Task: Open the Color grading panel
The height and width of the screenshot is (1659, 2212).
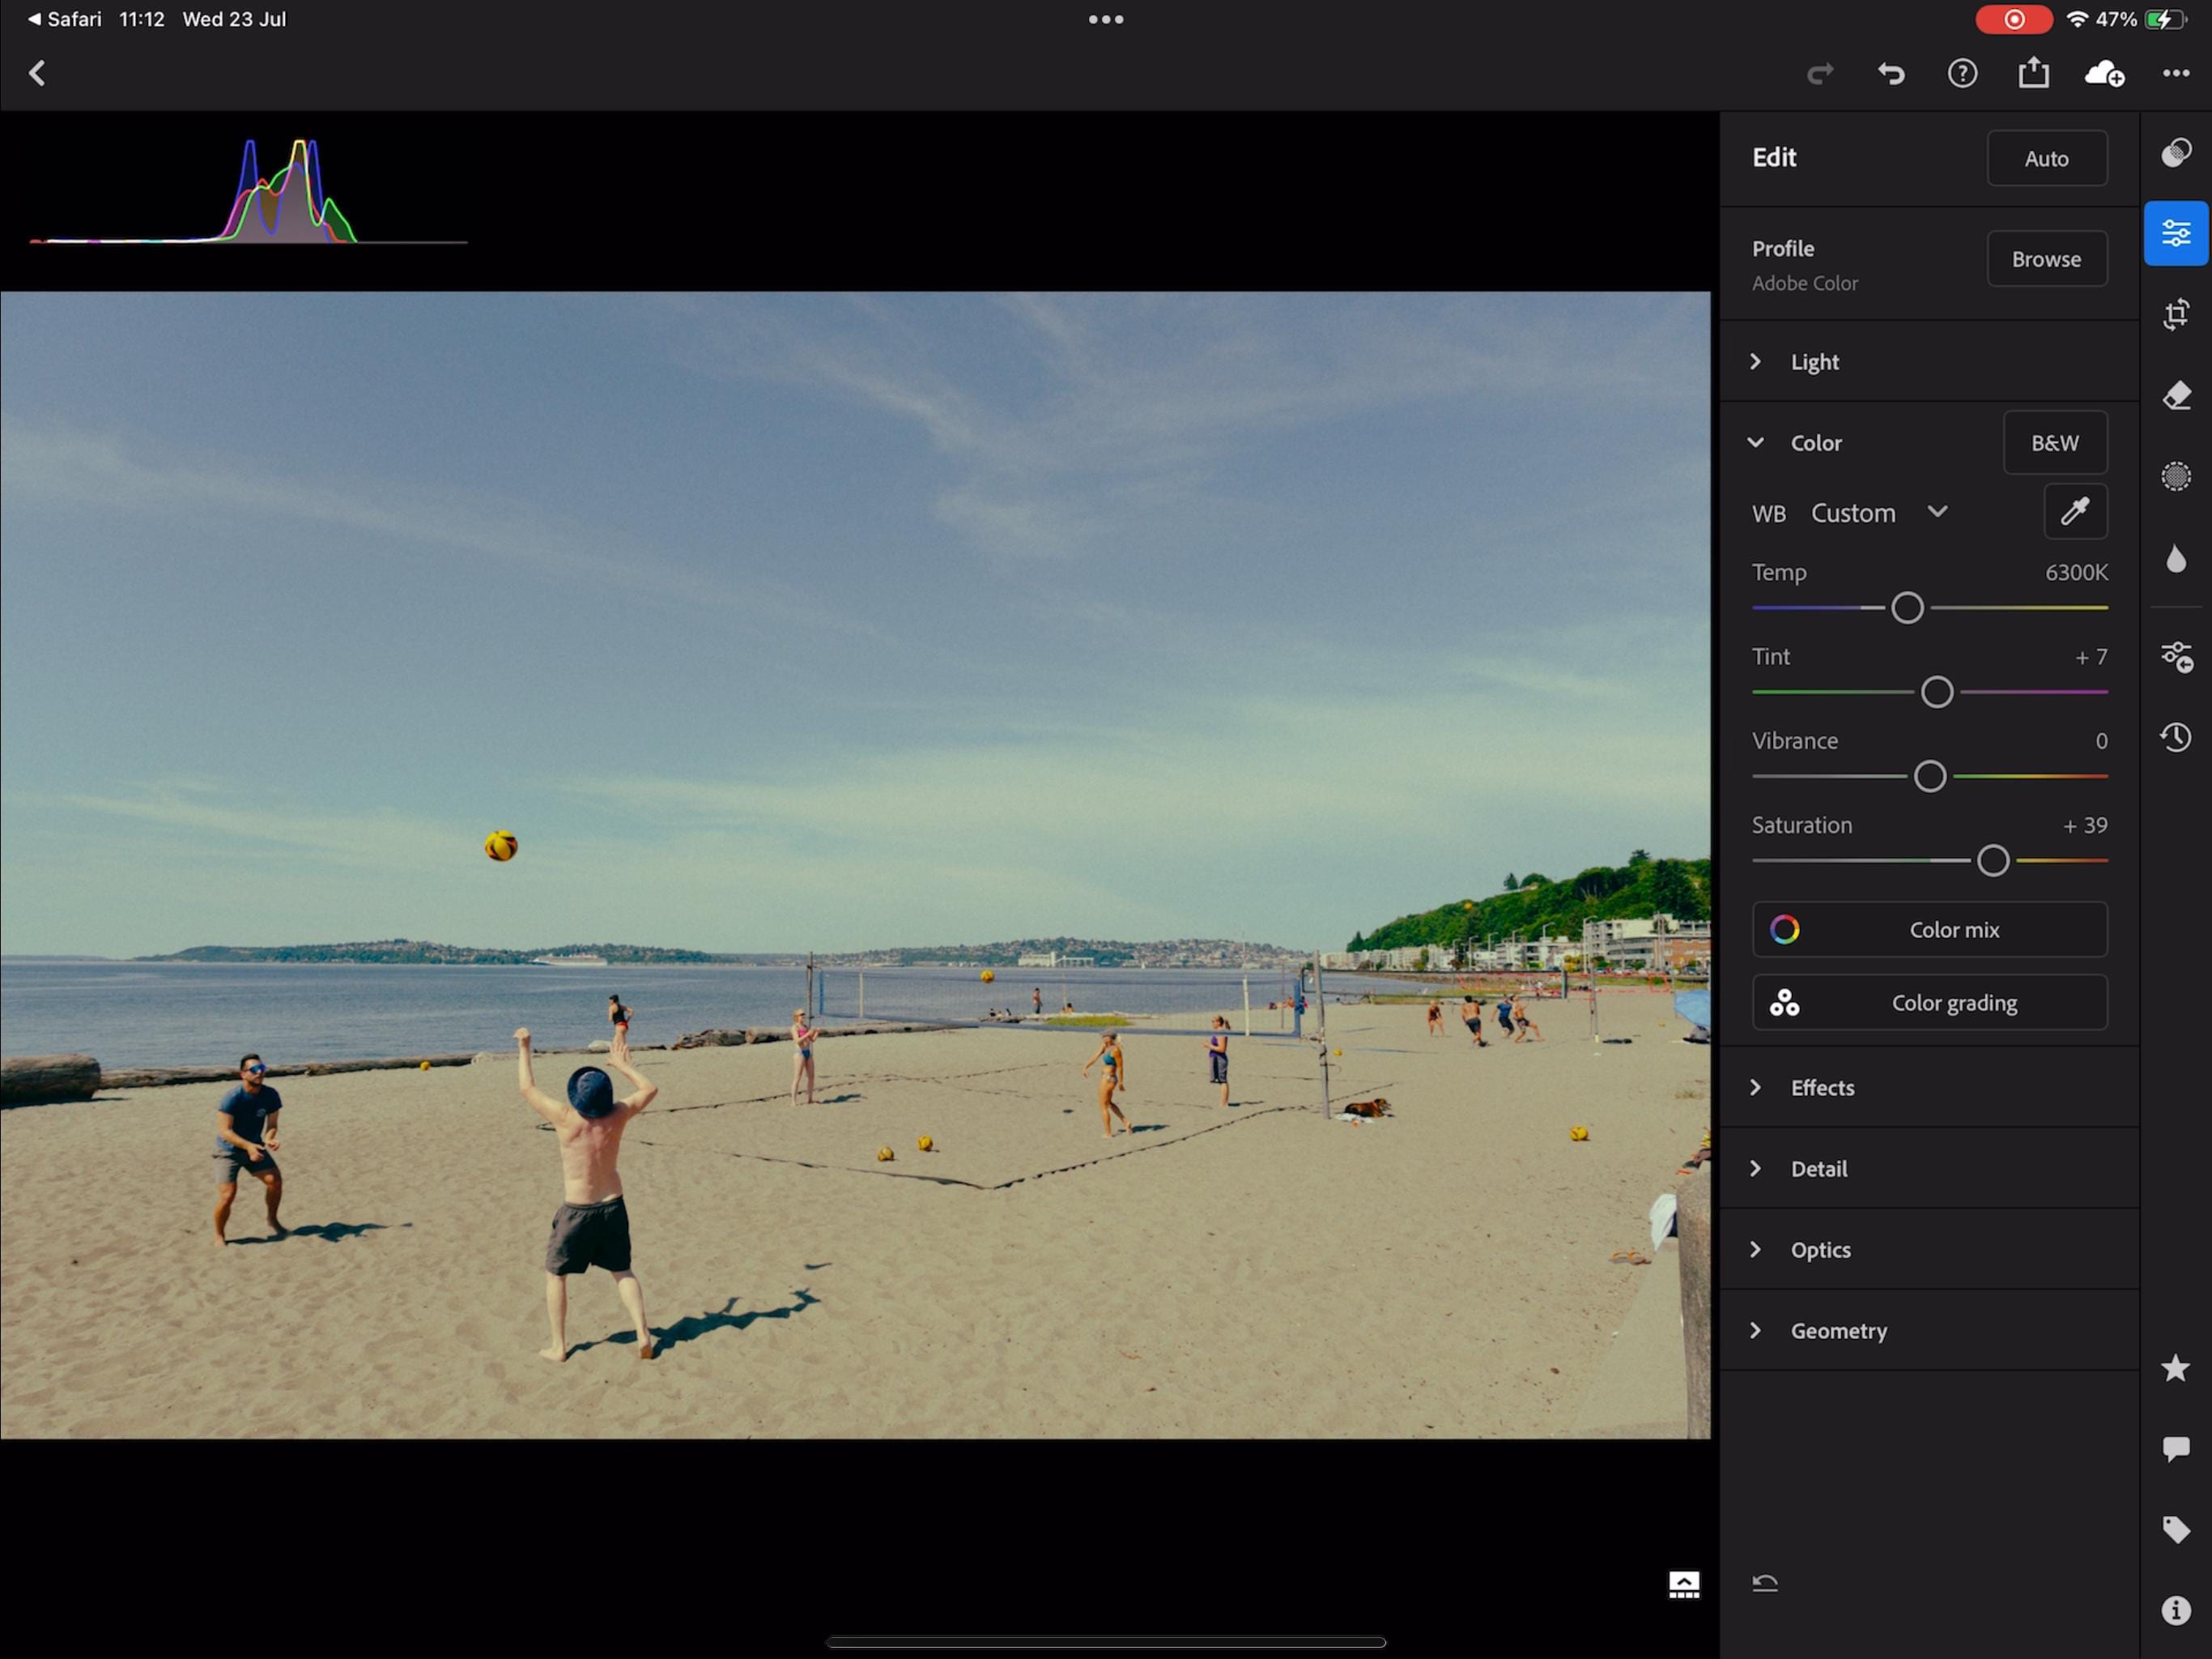Action: [1930, 1003]
